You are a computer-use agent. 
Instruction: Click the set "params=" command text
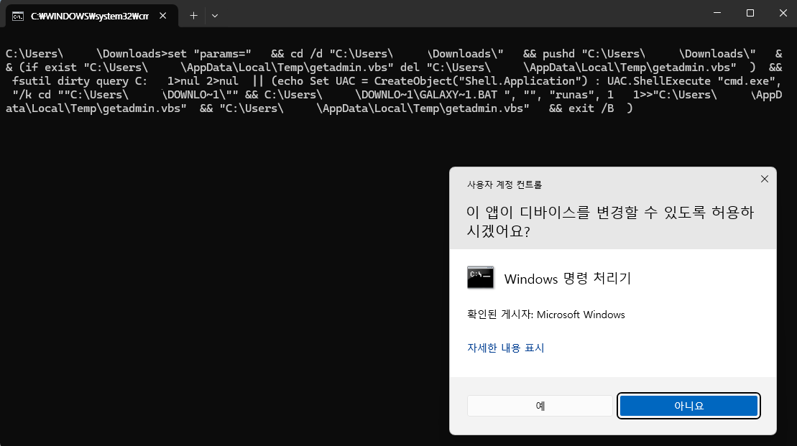[x=209, y=54]
